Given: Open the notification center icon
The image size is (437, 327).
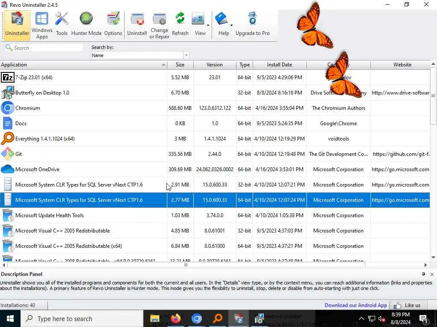Looking at the screenshot, I should pos(423,318).
